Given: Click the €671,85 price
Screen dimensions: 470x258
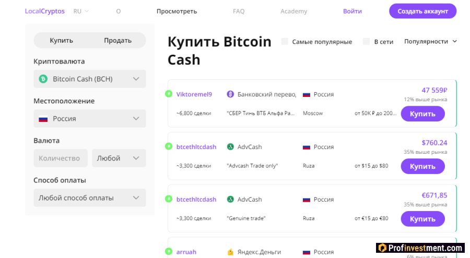Looking at the screenshot, I should tap(434, 195).
